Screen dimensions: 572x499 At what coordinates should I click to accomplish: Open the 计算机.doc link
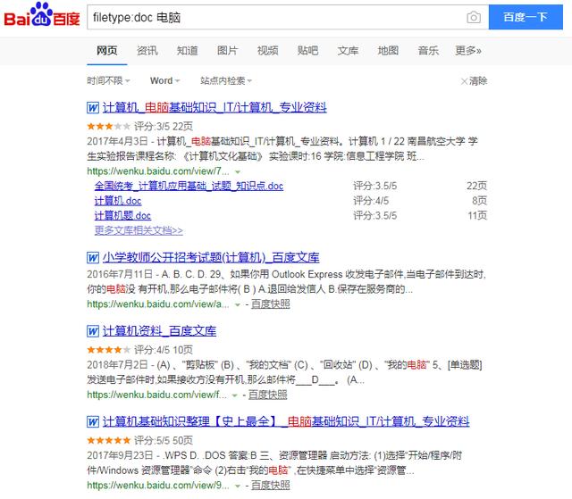tap(118, 201)
